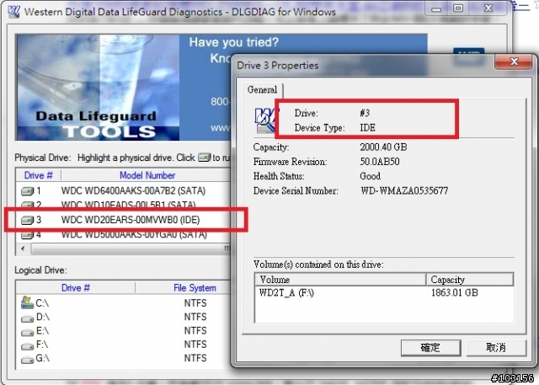
Task: Click the drive icon for physical drive 1
Action: click(28, 190)
